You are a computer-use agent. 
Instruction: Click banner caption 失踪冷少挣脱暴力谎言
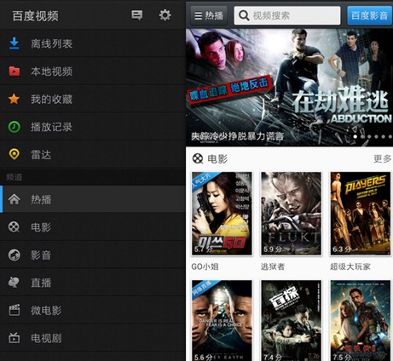tap(237, 136)
